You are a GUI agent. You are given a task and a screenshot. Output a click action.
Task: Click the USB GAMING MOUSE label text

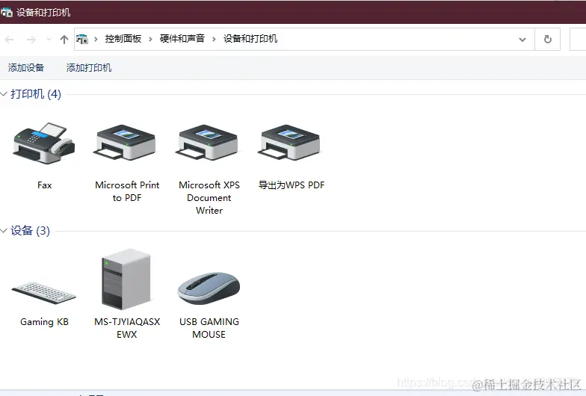209,328
